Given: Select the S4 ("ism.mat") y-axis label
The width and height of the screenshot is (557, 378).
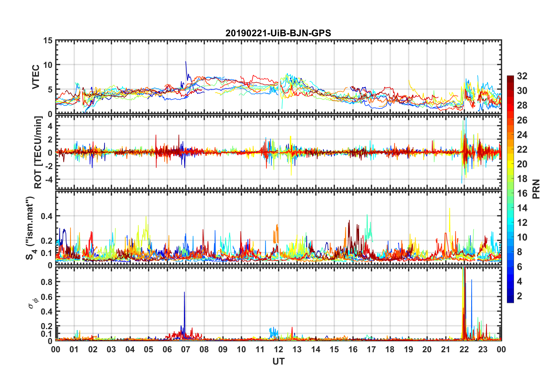Looking at the screenshot, I should click(x=30, y=228).
